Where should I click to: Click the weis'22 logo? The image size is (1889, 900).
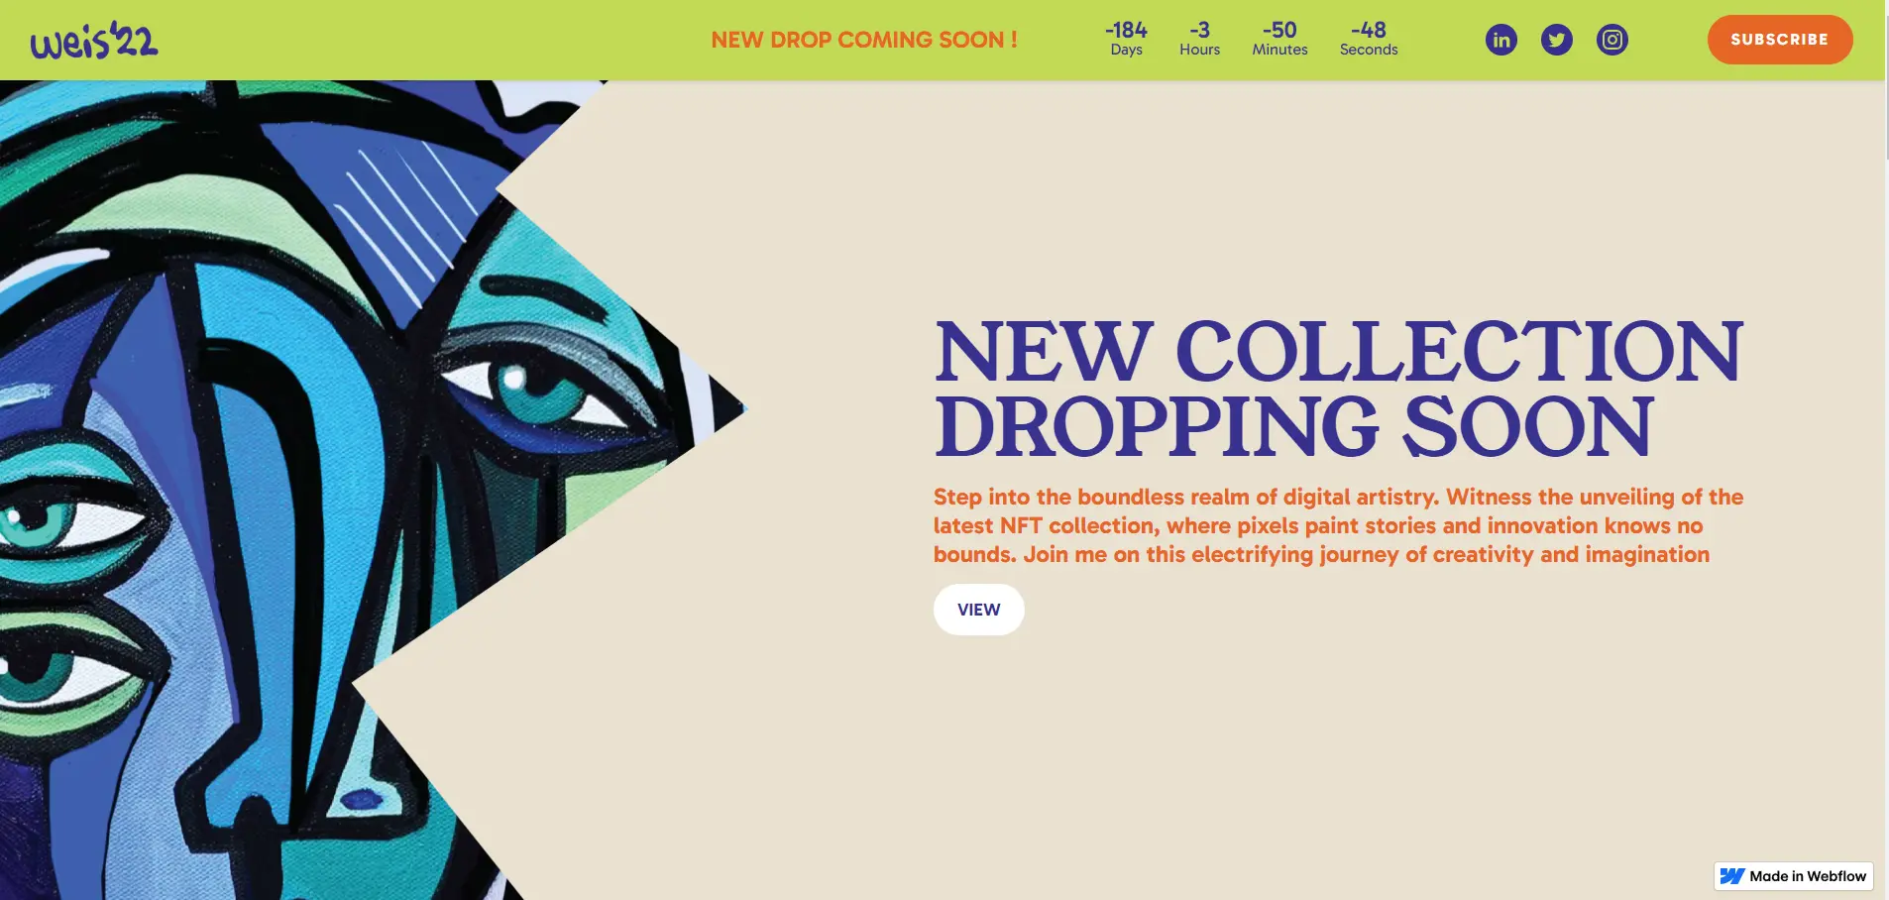(x=94, y=41)
